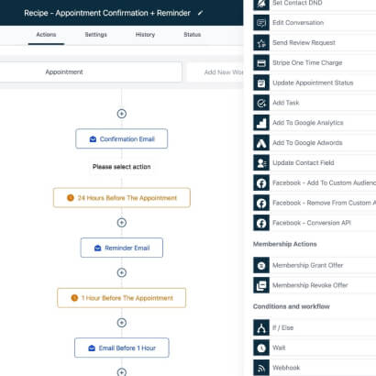
Task: Open the Settings tab
Action: pyautogui.click(x=95, y=35)
